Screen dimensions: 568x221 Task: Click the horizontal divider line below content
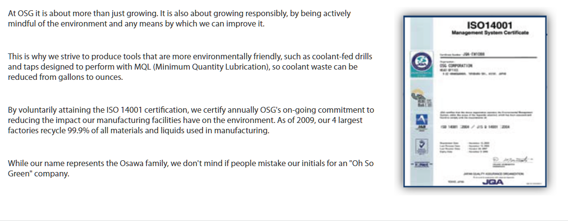point(284,221)
